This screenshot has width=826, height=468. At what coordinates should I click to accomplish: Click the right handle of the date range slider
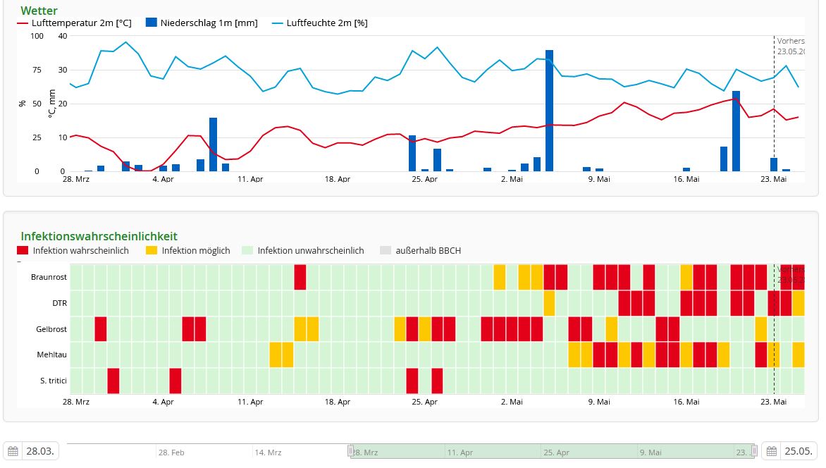(x=753, y=451)
